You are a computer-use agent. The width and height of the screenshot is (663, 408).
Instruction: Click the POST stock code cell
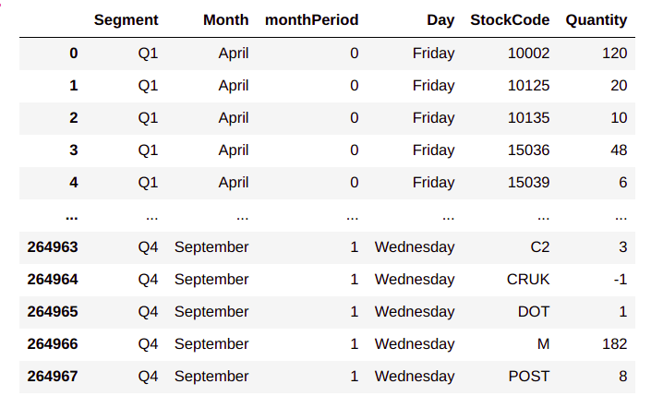(x=529, y=376)
